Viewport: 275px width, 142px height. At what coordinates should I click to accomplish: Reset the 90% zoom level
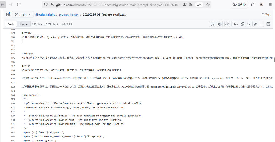pos(199,5)
